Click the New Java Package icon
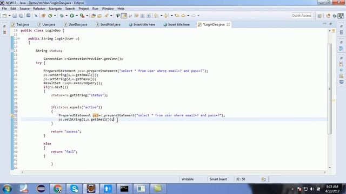346x194 pixels. [x=43, y=16]
